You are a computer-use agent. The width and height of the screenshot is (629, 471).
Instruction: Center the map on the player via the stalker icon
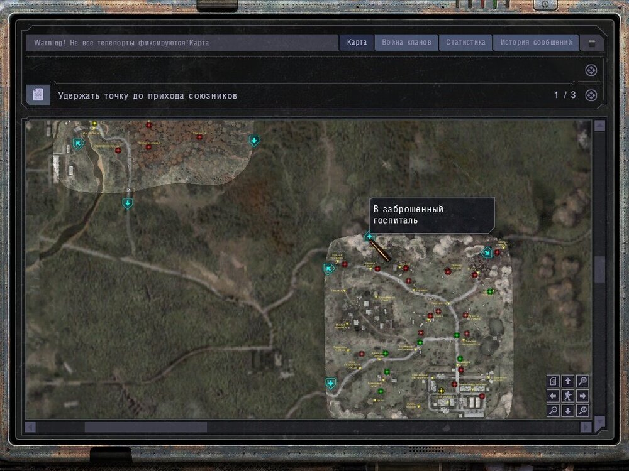click(567, 396)
